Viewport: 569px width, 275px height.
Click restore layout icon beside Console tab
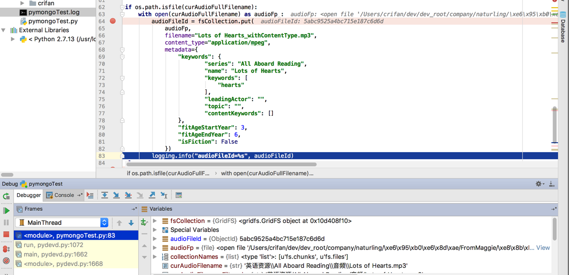[80, 195]
